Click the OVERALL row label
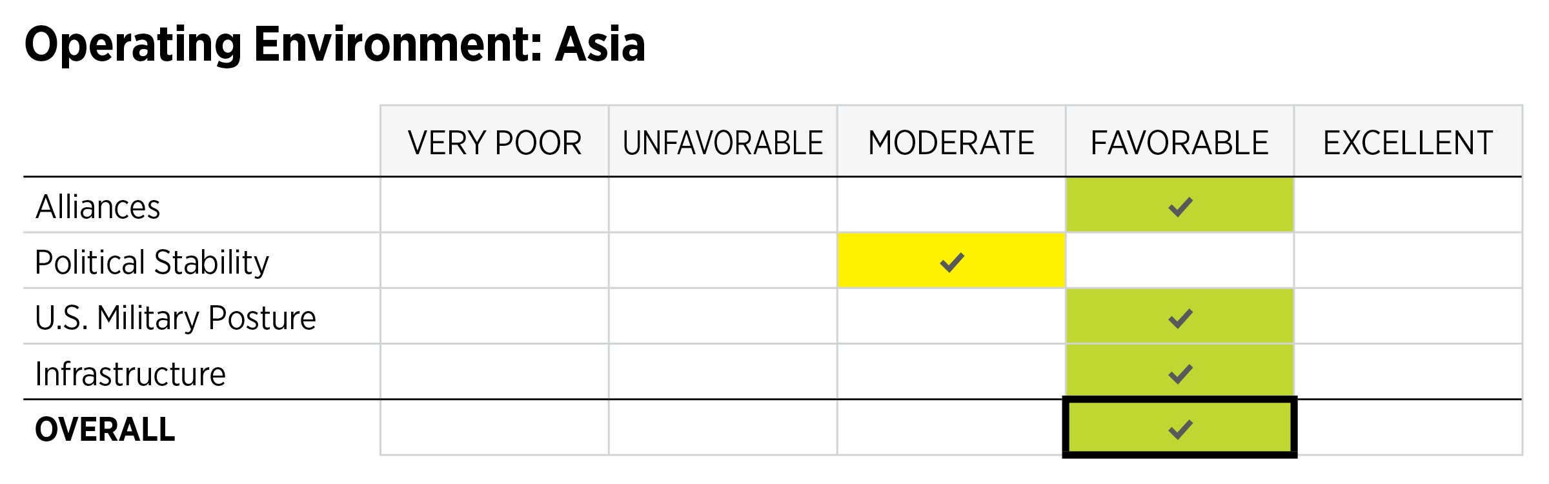 pyautogui.click(x=105, y=429)
